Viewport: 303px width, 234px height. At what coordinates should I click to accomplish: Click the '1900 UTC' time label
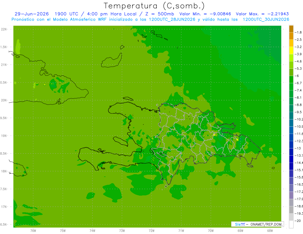click(66, 14)
